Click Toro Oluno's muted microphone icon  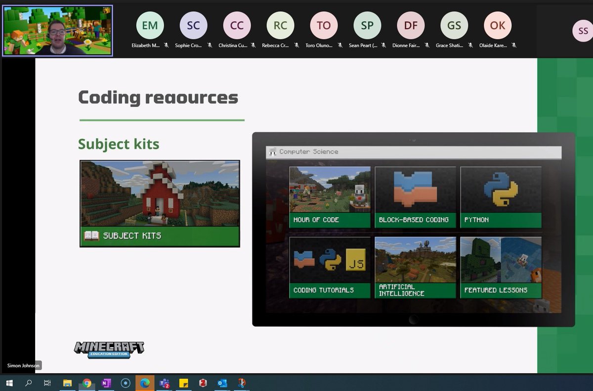340,45
